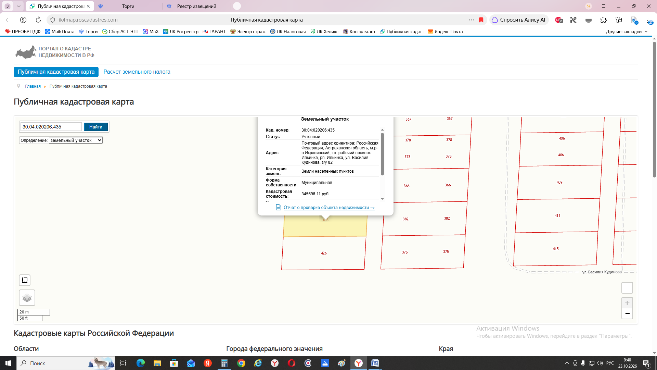
Task: Open address bar three-dots menu
Action: [472, 20]
